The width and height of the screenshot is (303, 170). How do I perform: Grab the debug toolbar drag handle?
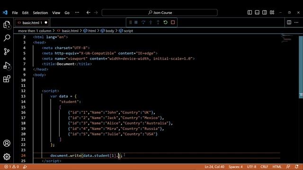(x=131, y=22)
